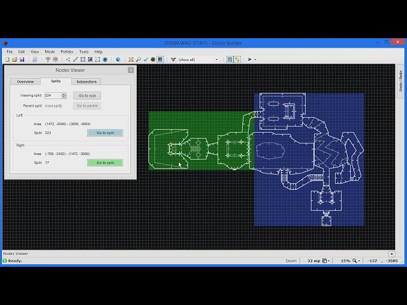Click the "15%" zoom value text
The height and width of the screenshot is (305, 407).
click(x=345, y=261)
